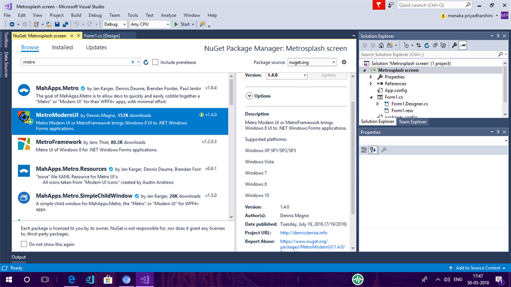Click the NuGet search input field

(76, 62)
